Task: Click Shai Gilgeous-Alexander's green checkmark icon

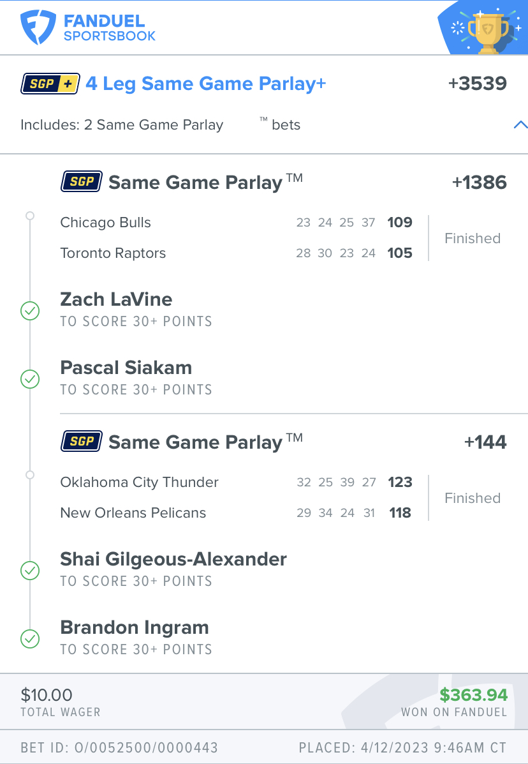Action: pos(30,571)
